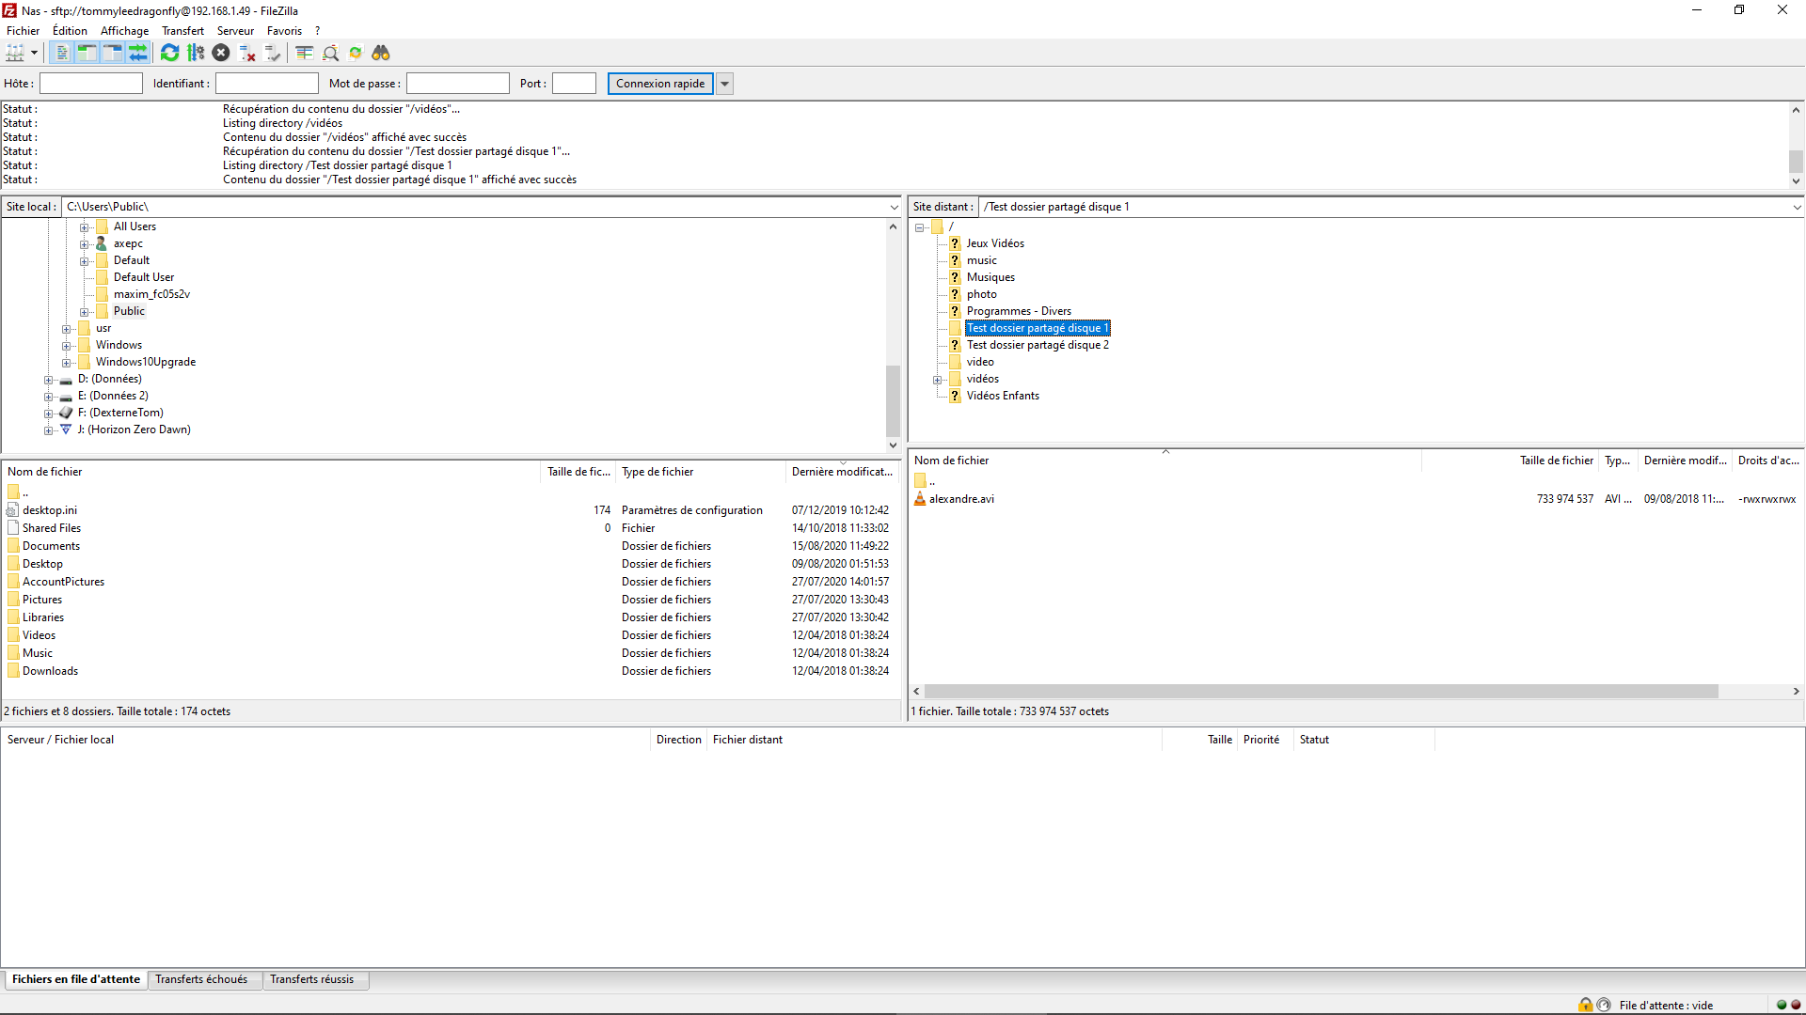
Task: Toggle local directory tree view
Action: pyautogui.click(x=87, y=54)
